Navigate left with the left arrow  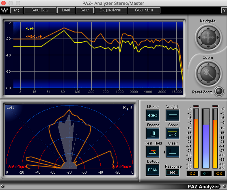[199, 38]
